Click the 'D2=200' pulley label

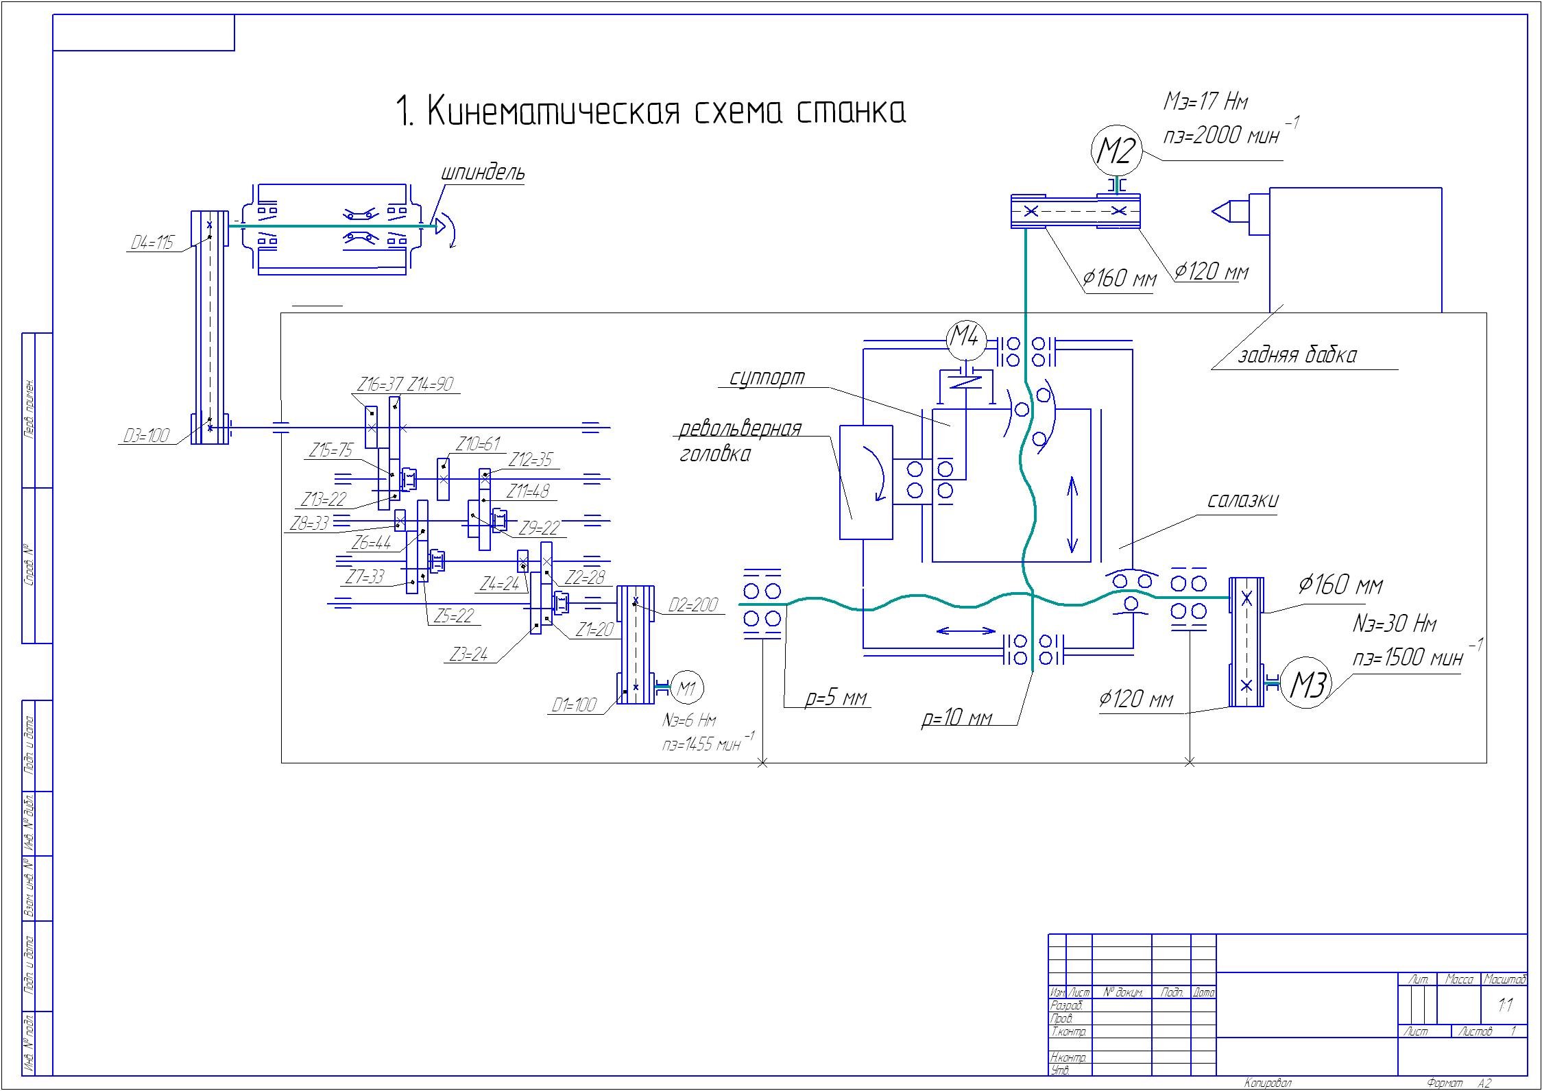click(693, 604)
